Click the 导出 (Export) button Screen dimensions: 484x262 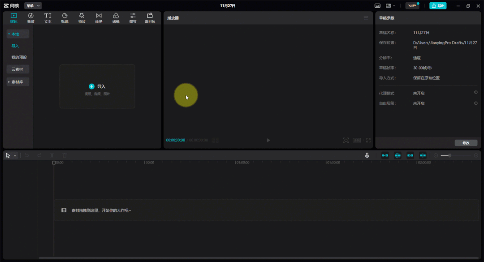(x=438, y=5)
